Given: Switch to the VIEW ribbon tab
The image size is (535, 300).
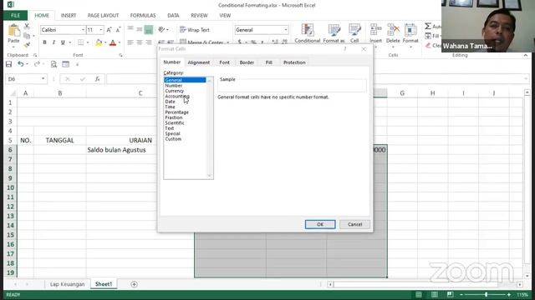Looking at the screenshot, I should coord(225,16).
